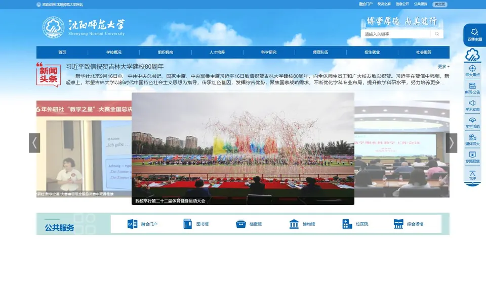Click 融合门户 link in top bar
This screenshot has width=486, height=303.
tap(366, 4)
